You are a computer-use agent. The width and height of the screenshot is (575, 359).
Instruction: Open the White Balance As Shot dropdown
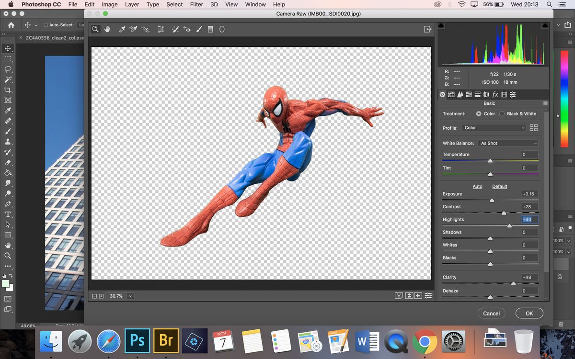507,143
